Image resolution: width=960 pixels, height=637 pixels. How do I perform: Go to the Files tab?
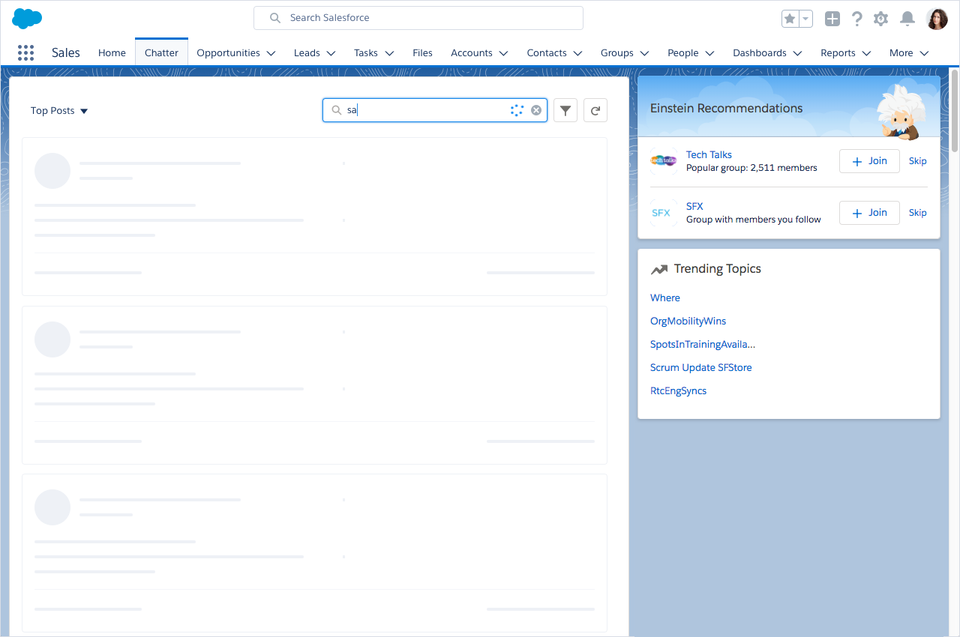[422, 53]
